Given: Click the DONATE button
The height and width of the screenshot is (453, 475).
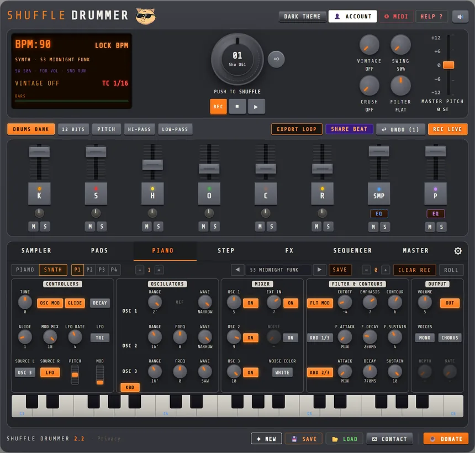Looking at the screenshot, I should click(x=446, y=439).
